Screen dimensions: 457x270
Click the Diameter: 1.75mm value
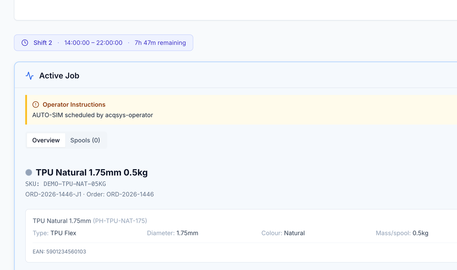coord(173,233)
